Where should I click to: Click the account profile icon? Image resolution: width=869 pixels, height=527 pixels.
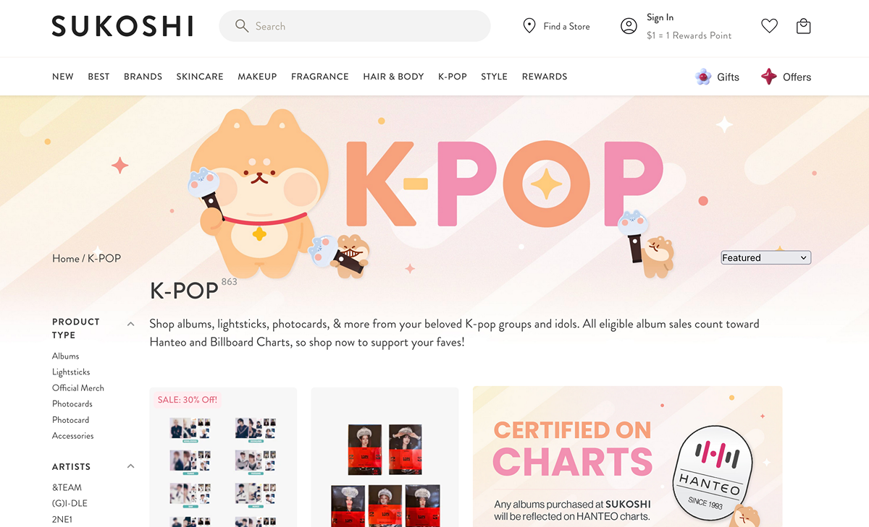tap(629, 26)
